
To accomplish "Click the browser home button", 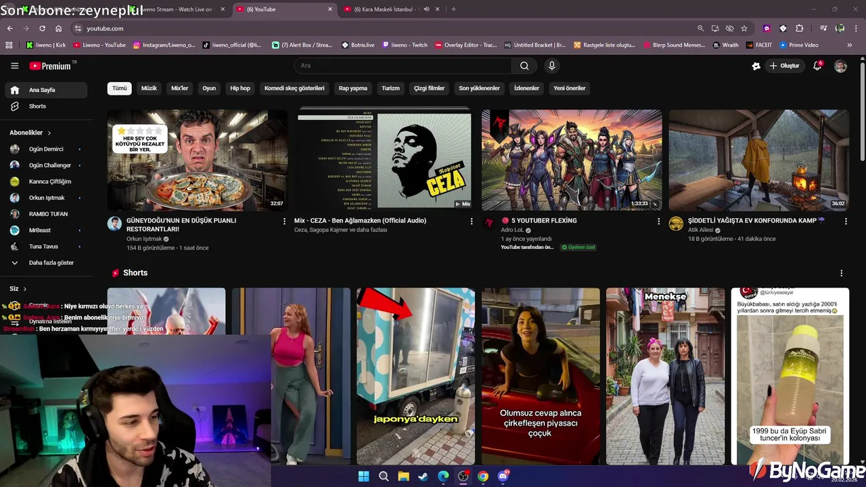I will click(58, 28).
